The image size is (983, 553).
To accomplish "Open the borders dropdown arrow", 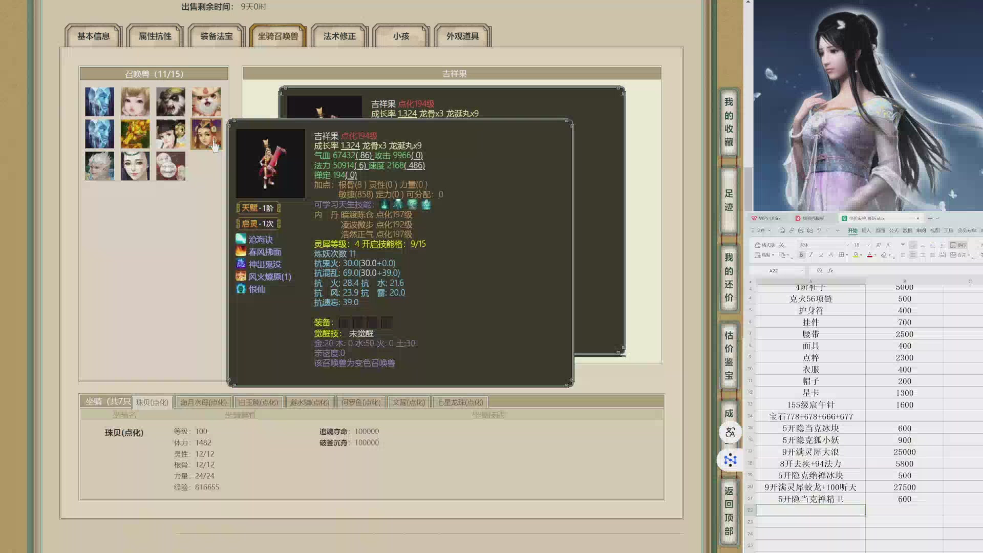I will tap(847, 254).
